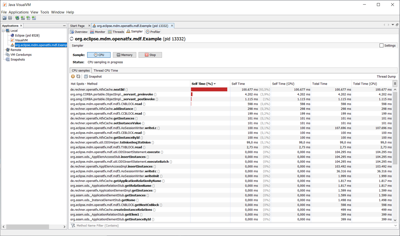Click the Method Name Filter field
Viewport: 400px width, 236px height.
click(x=234, y=225)
